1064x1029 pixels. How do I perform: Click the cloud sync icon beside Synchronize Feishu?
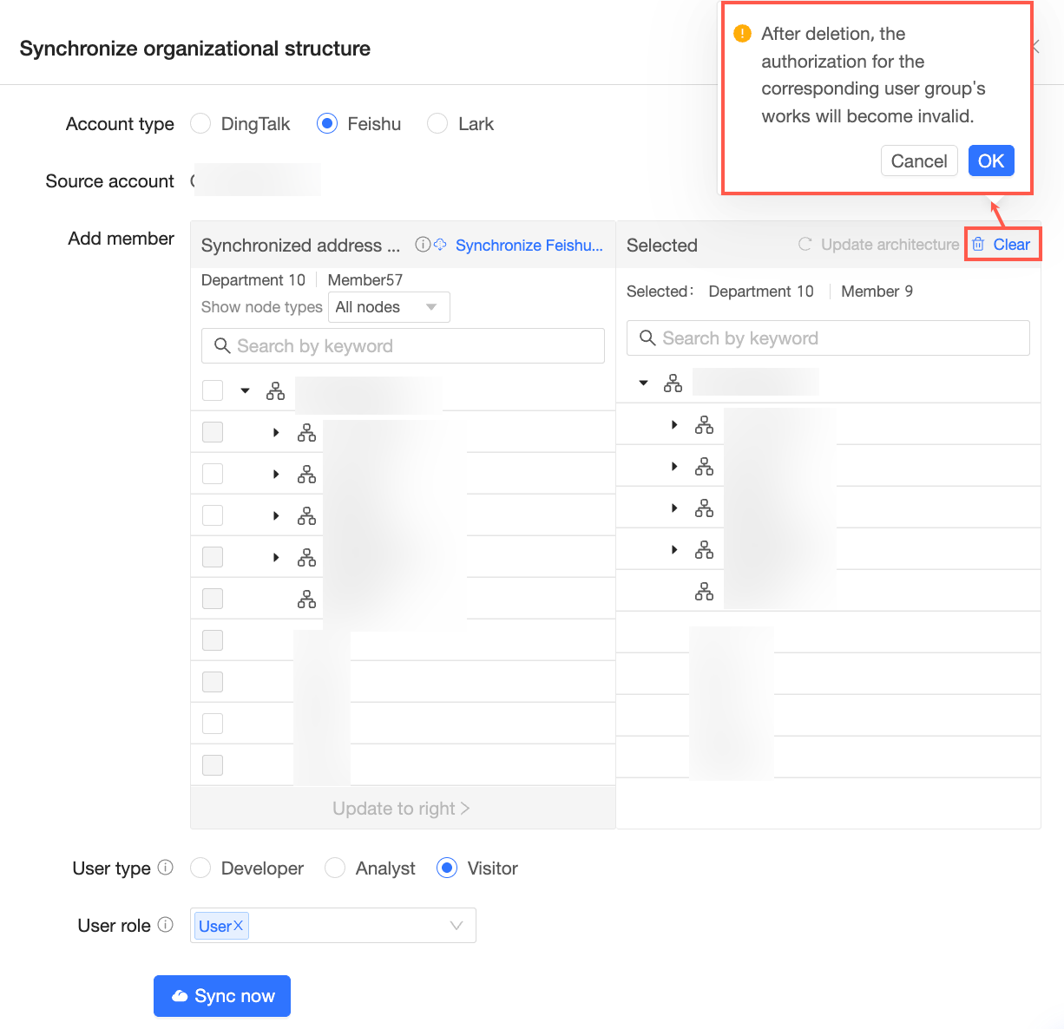tap(440, 245)
